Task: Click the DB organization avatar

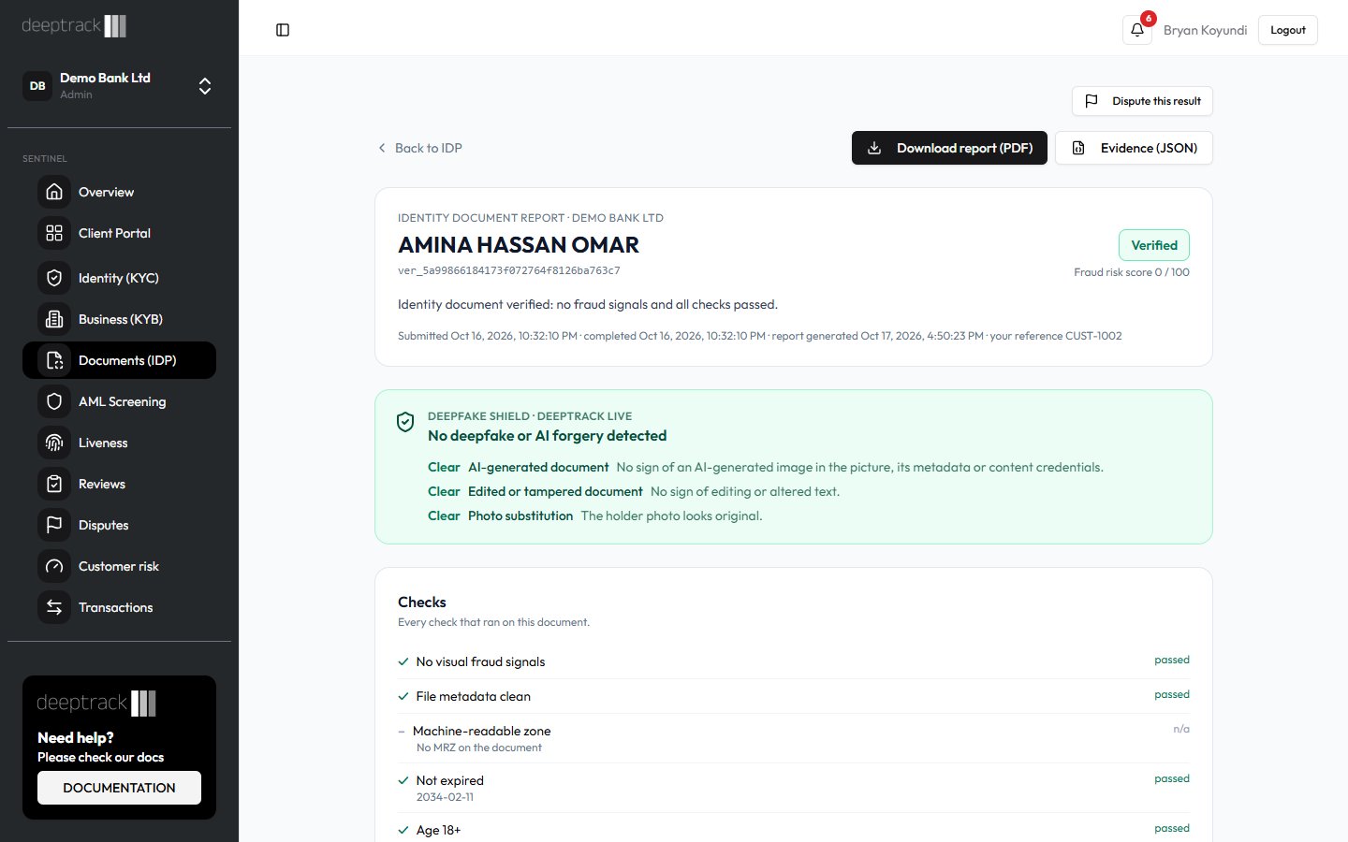Action: [37, 86]
